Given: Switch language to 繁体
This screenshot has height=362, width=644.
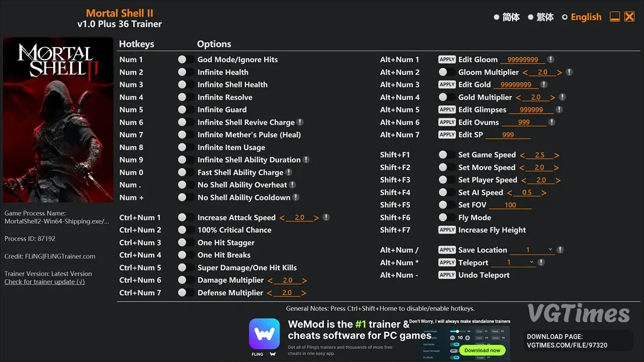Looking at the screenshot, I should click(541, 17).
